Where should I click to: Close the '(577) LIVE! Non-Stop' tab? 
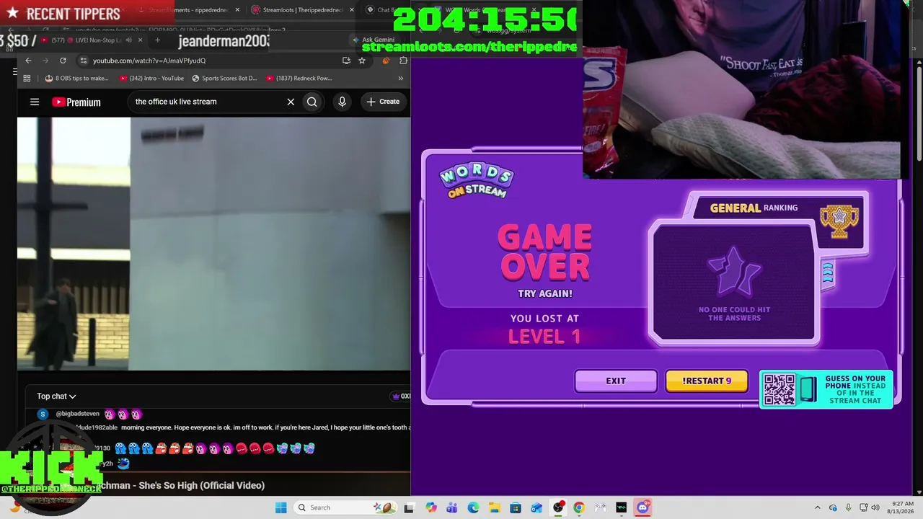coord(140,40)
